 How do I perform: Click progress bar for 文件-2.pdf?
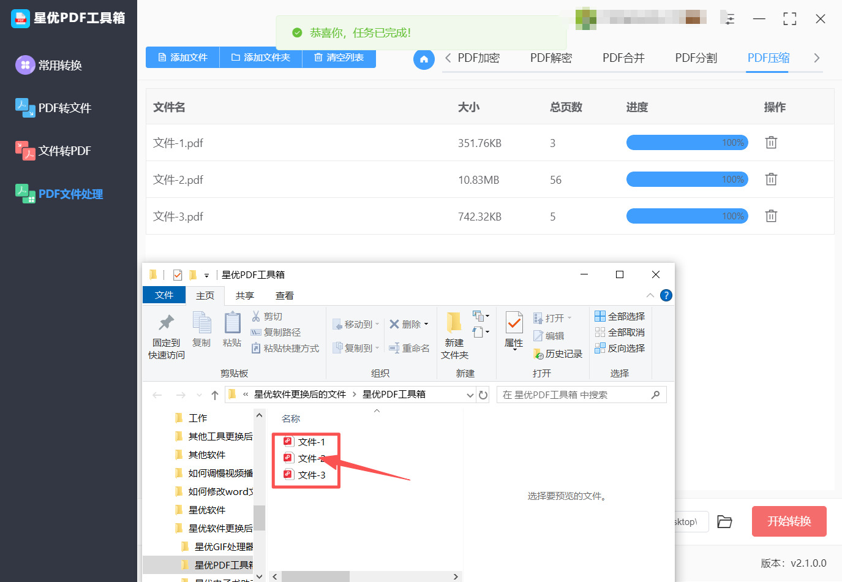point(687,179)
